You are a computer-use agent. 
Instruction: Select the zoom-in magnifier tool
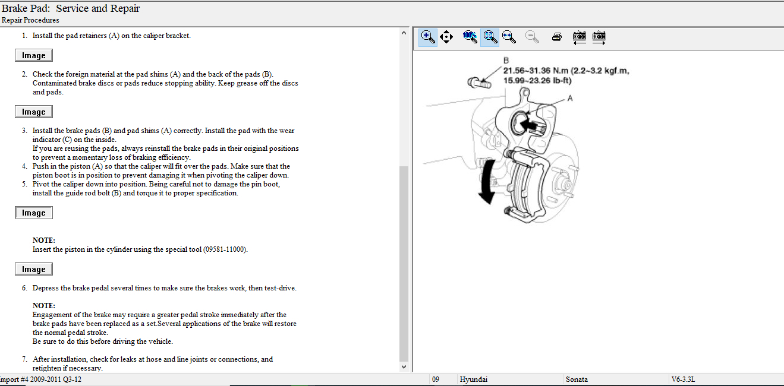428,37
